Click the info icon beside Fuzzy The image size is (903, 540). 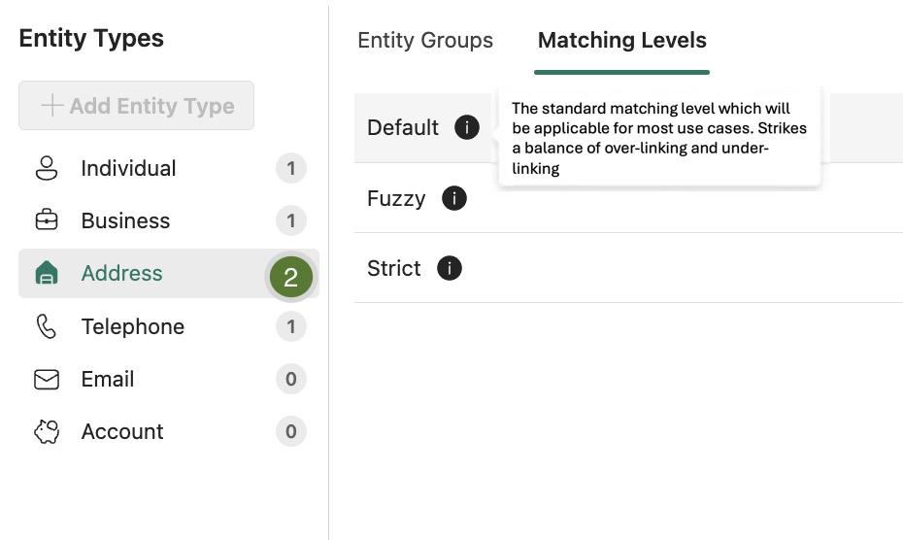(x=453, y=198)
